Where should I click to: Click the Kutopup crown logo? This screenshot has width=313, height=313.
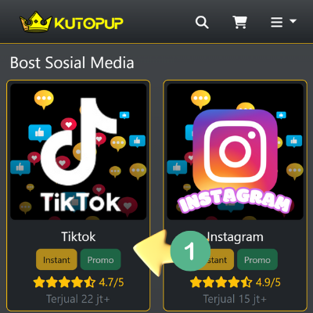36,22
